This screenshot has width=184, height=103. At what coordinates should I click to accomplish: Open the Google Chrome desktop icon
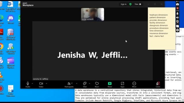tap(1, 49)
